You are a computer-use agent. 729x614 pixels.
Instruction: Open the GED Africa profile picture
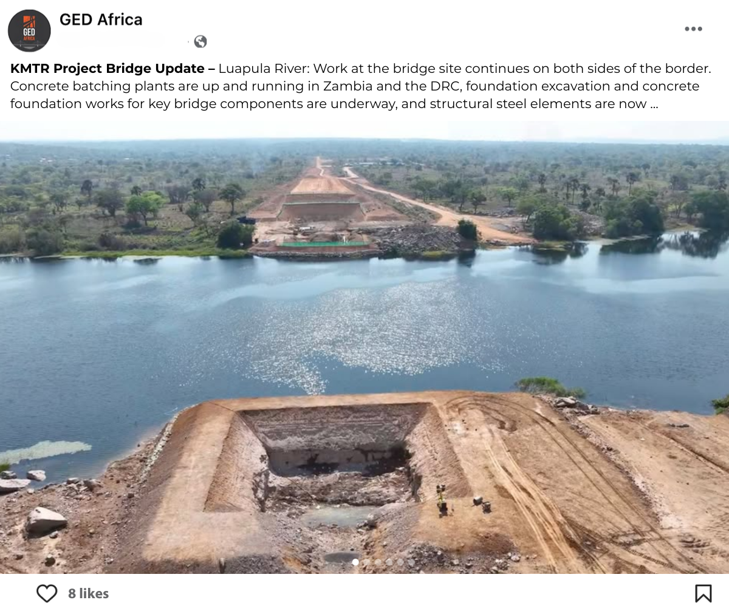(x=29, y=30)
